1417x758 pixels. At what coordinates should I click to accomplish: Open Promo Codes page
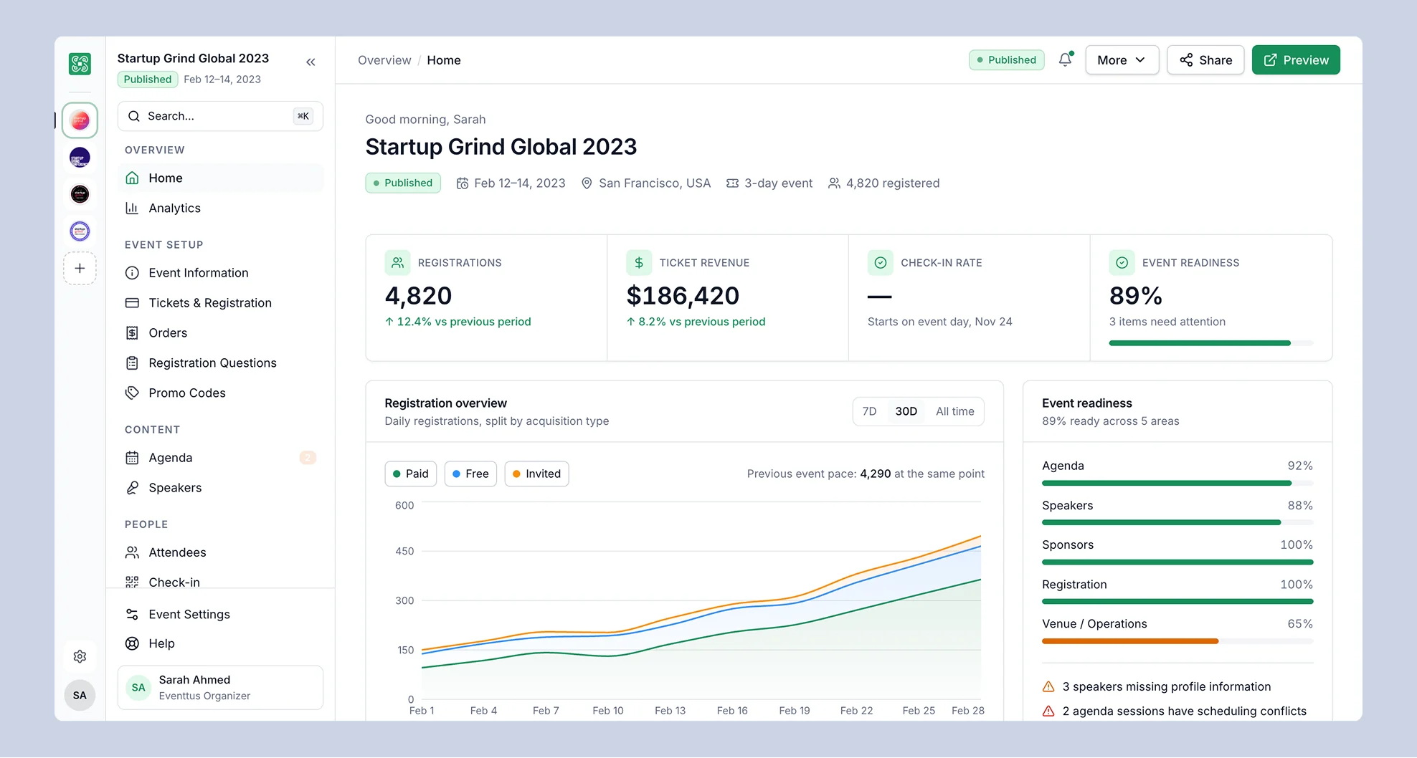click(x=220, y=393)
